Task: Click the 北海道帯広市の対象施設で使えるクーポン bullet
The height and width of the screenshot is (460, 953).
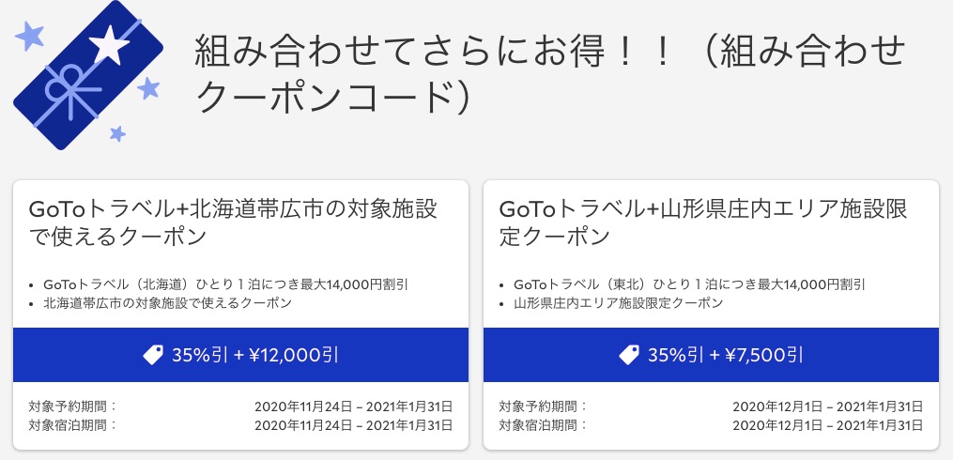Action: pyautogui.click(x=167, y=302)
